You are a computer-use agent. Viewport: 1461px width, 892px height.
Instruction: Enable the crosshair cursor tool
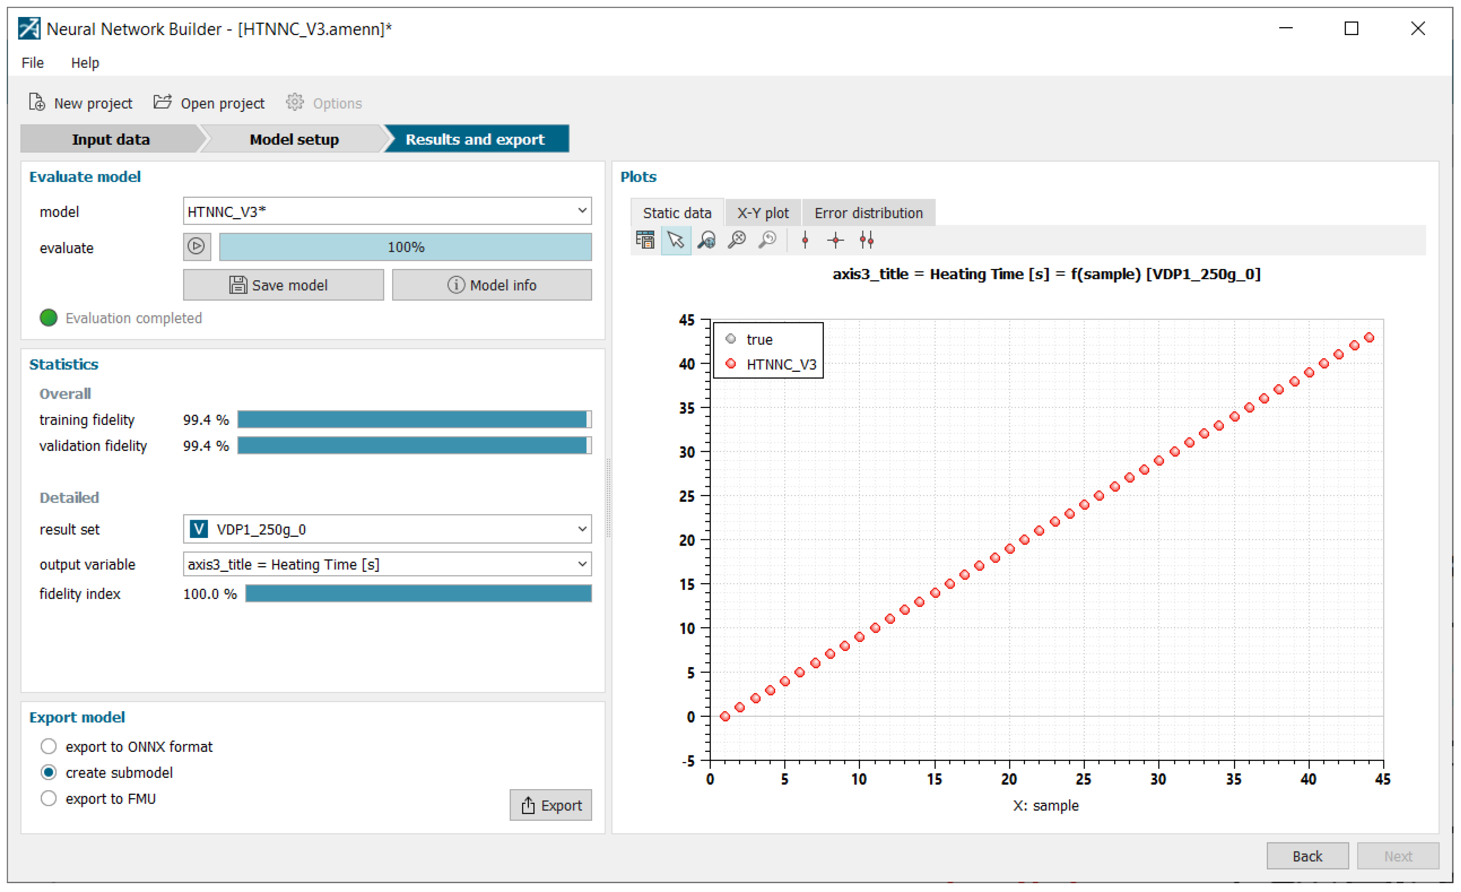tap(835, 240)
